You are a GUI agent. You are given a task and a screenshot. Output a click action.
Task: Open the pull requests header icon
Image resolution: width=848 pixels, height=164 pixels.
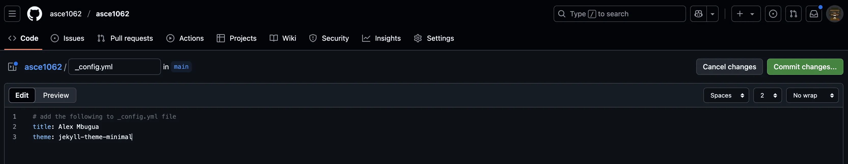pyautogui.click(x=793, y=14)
